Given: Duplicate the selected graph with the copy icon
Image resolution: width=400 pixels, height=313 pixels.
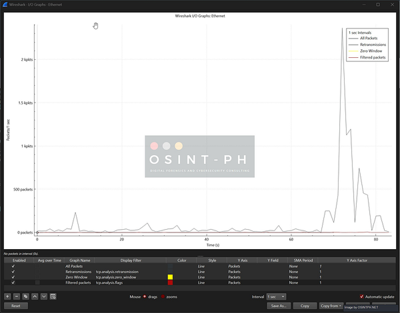Looking at the screenshot, I should pos(25,296).
